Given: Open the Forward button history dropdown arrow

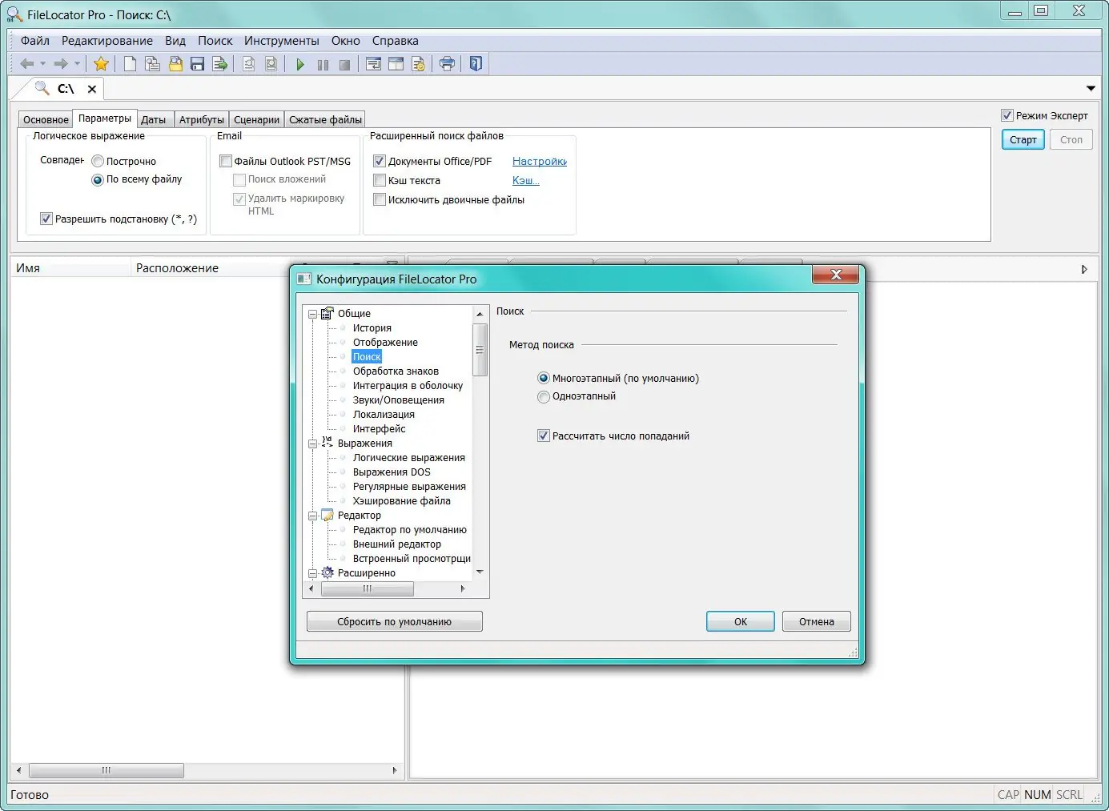Looking at the screenshot, I should coord(77,64).
